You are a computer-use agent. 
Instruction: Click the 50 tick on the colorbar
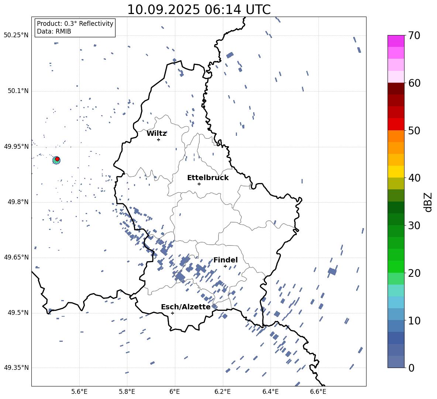[x=414, y=130]
